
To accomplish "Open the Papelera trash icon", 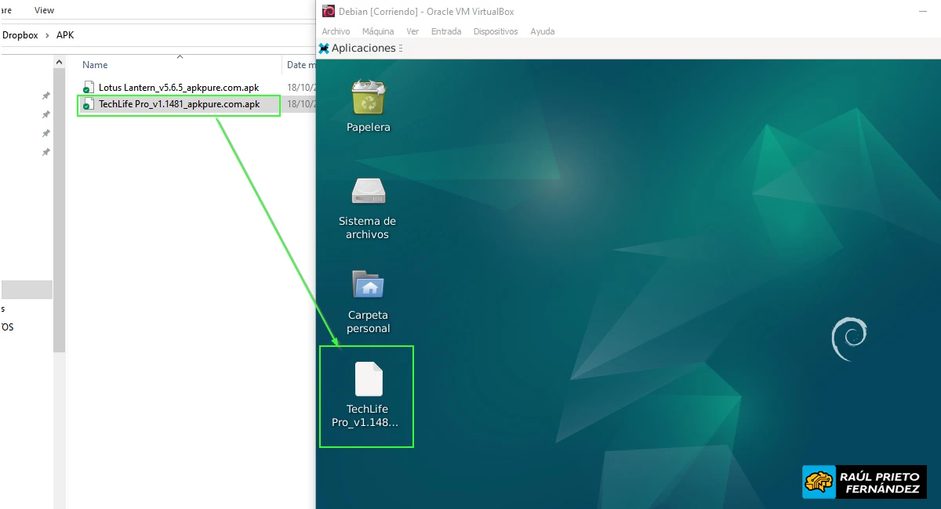I will (367, 98).
